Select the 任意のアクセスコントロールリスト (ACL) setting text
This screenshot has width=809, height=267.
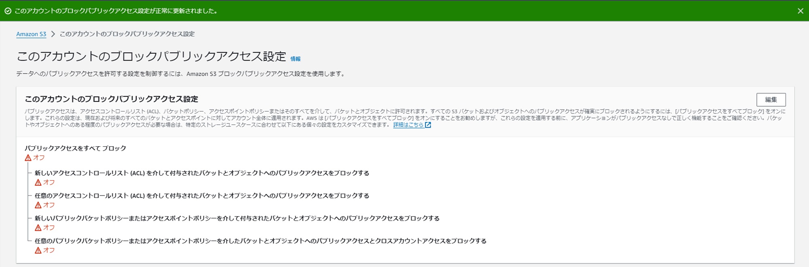[202, 196]
